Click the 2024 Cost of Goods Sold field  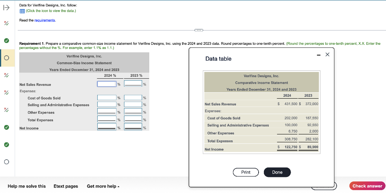coord(107,97)
